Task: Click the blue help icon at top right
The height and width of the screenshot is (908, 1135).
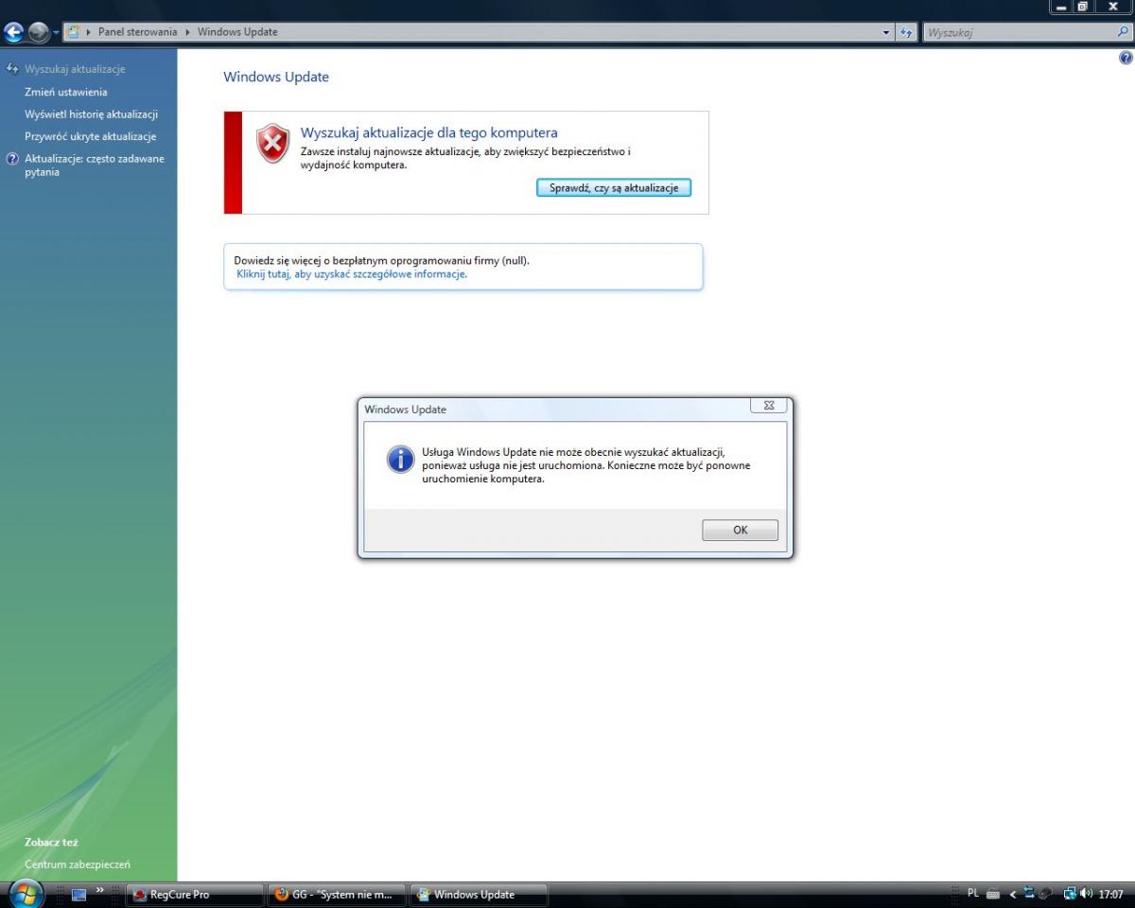Action: [x=1126, y=58]
